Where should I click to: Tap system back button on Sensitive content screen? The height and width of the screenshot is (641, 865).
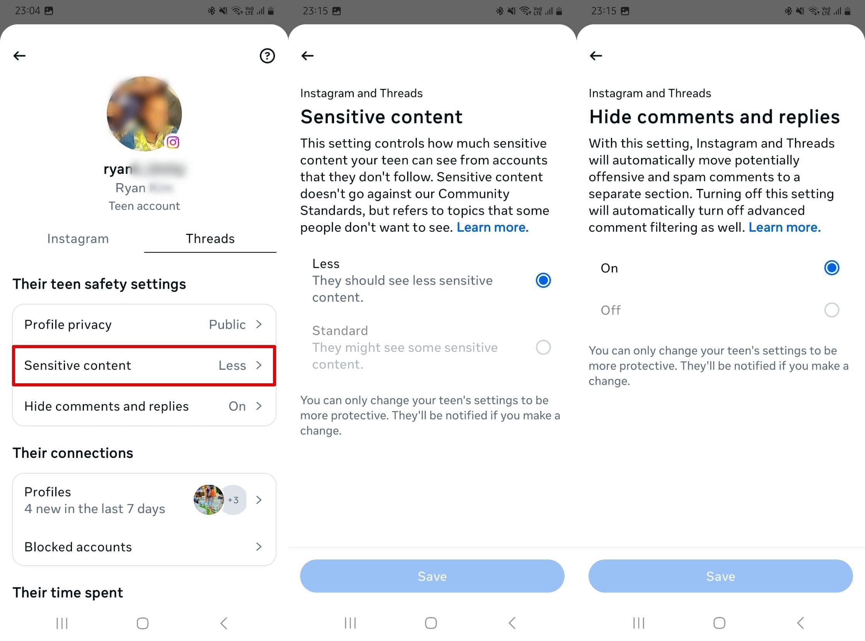512,624
